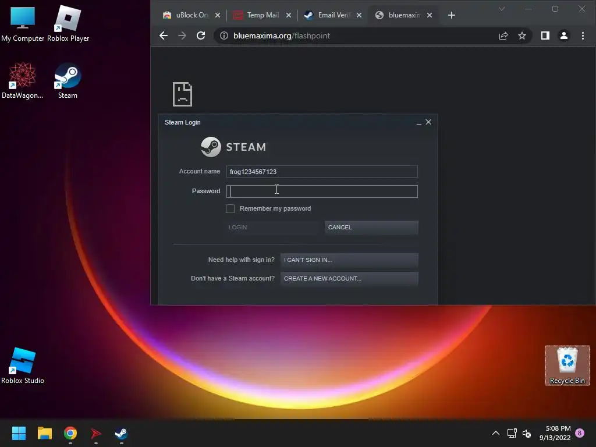The height and width of the screenshot is (447, 596).
Task: Go back in the Chrome browser
Action: (164, 36)
